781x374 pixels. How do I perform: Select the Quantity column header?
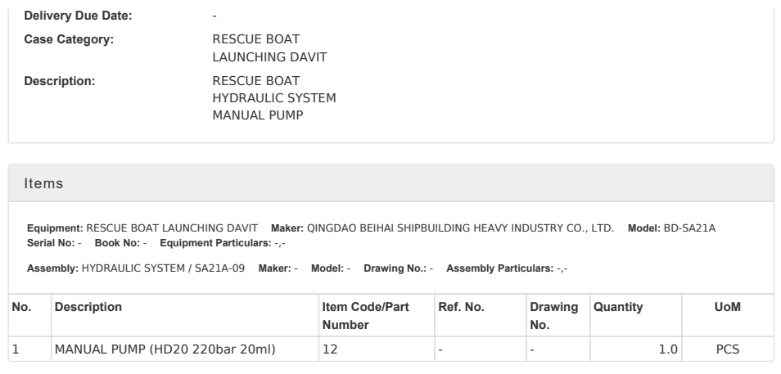pyautogui.click(x=617, y=307)
